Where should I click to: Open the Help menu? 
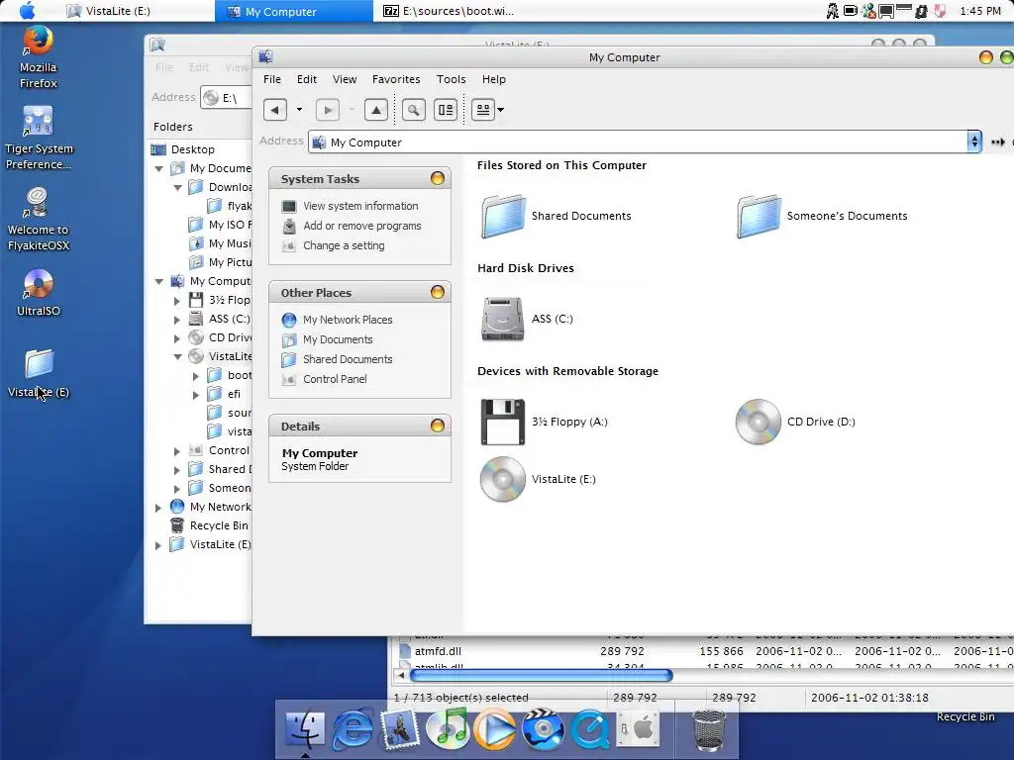(x=493, y=79)
